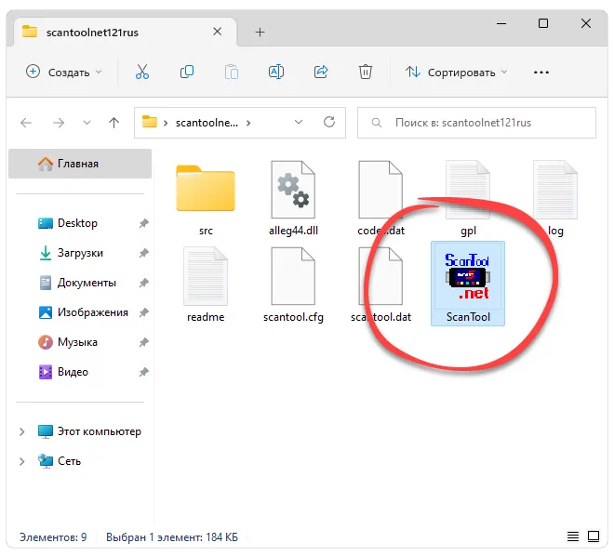Open the three-dots more options menu
614x556 pixels.
(x=541, y=73)
